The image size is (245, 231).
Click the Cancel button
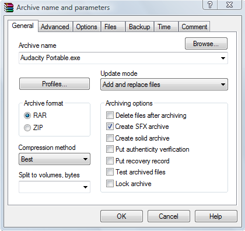point(169,216)
